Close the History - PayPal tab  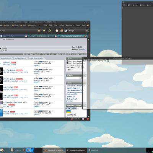pyautogui.click(x=26, y=36)
